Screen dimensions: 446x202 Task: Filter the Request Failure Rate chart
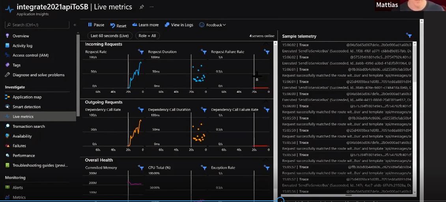tap(267, 51)
